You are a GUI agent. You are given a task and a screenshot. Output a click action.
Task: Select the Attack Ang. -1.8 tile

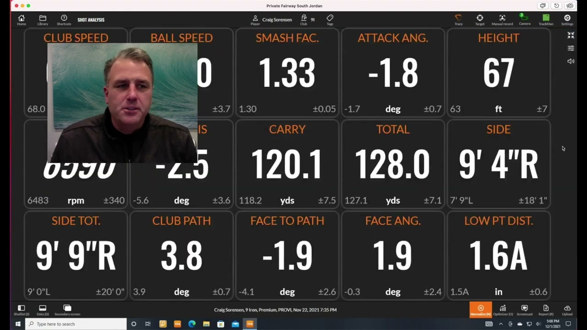[x=393, y=72]
